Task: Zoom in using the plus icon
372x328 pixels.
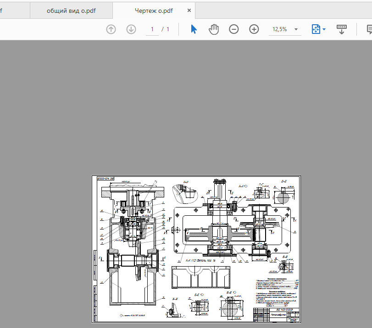Action: (x=254, y=29)
